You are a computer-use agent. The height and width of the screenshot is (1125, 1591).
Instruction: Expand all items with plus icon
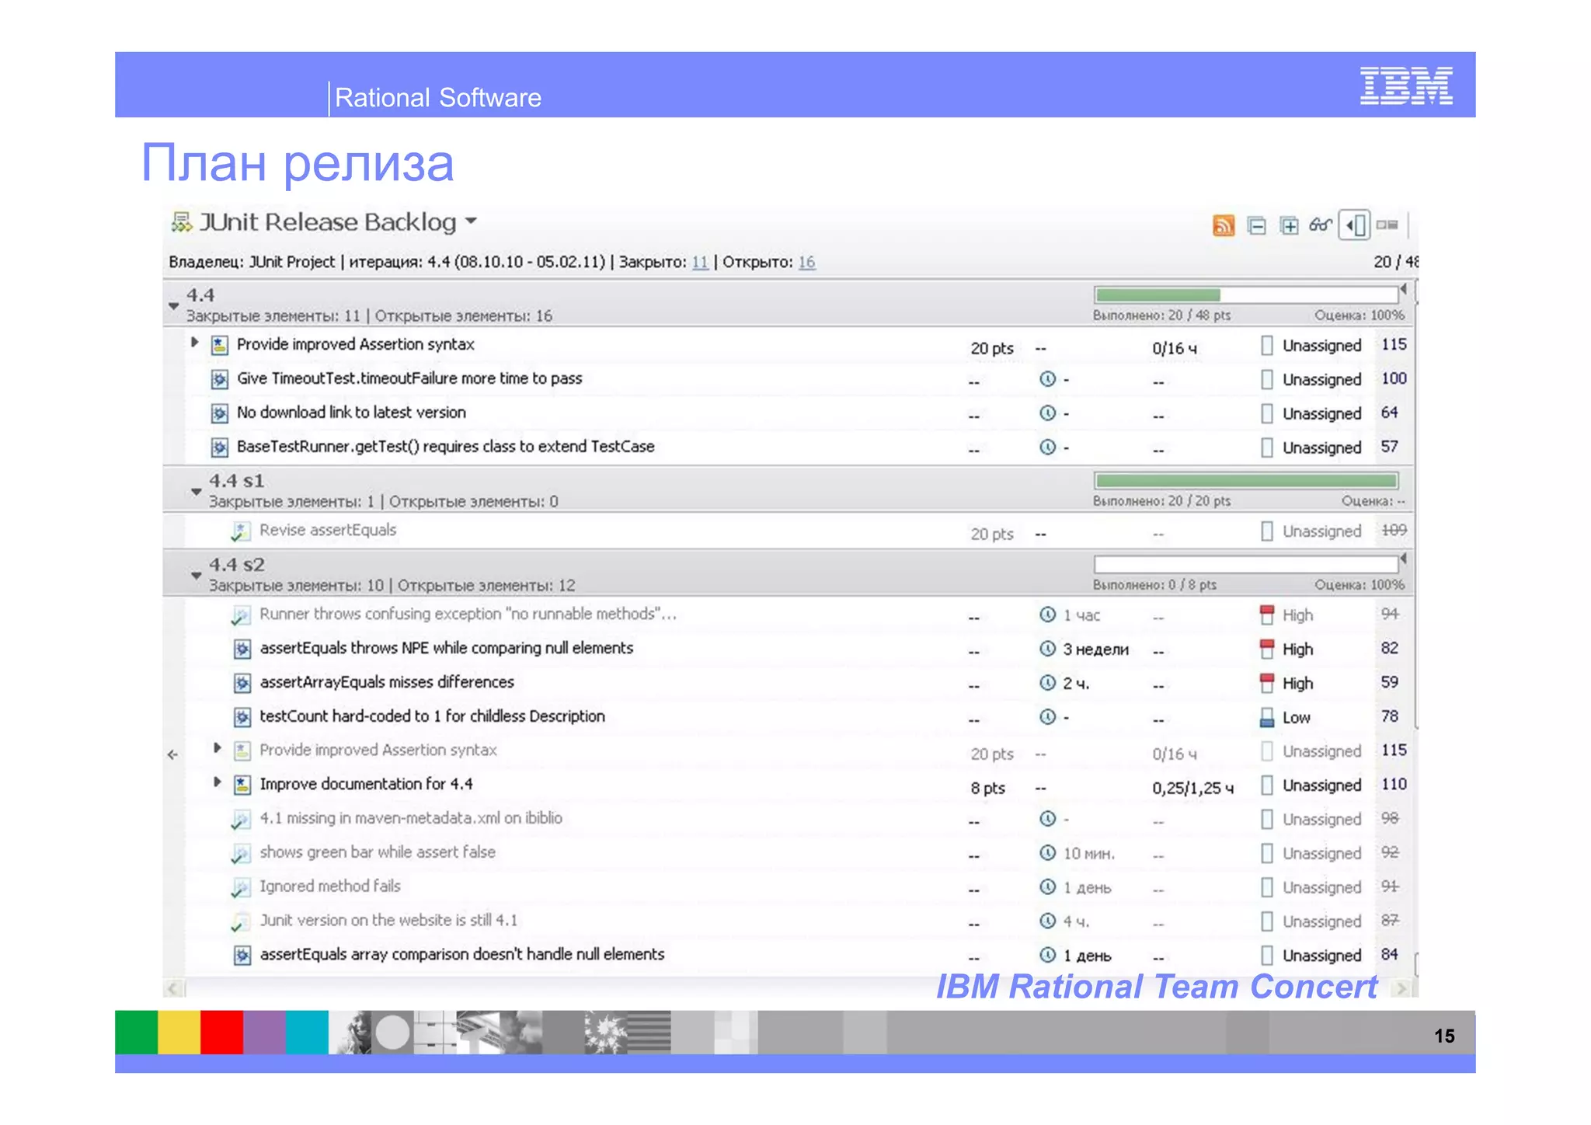(x=1289, y=226)
